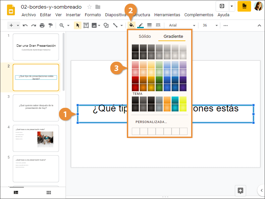Open the Arial font dropdown

coord(182,26)
